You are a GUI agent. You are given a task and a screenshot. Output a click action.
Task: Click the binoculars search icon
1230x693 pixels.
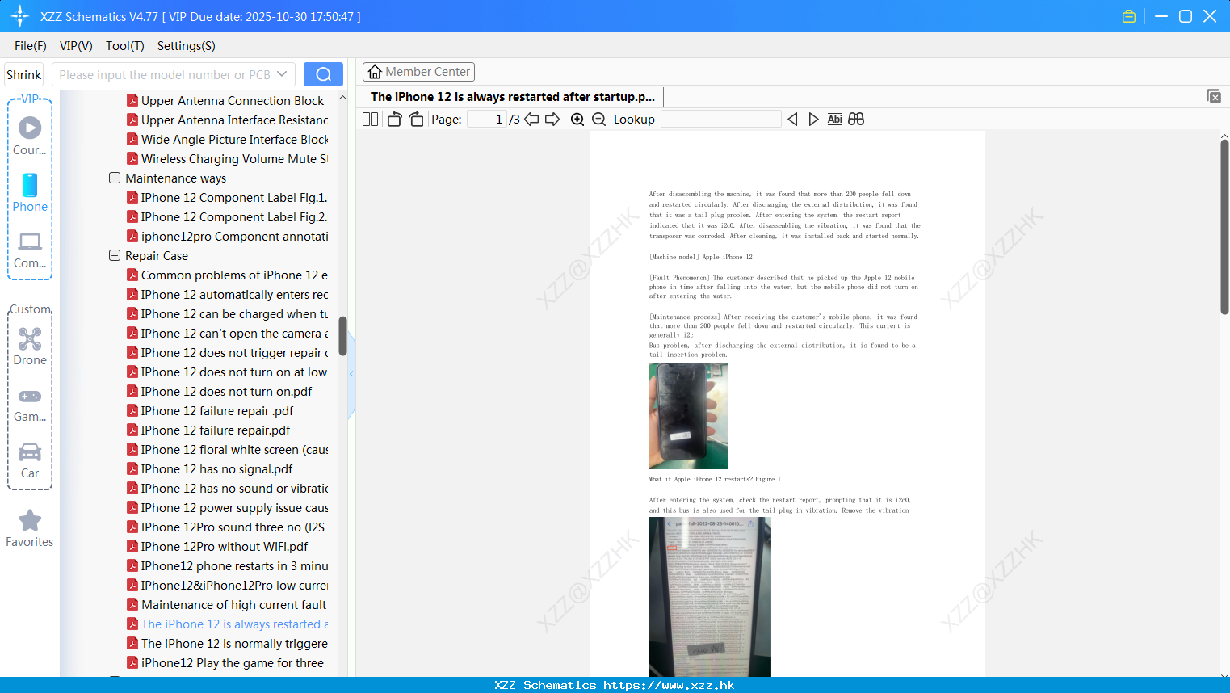point(856,119)
